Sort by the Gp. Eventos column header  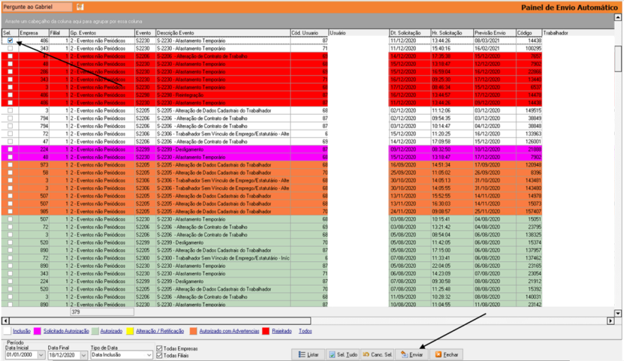pyautogui.click(x=102, y=33)
